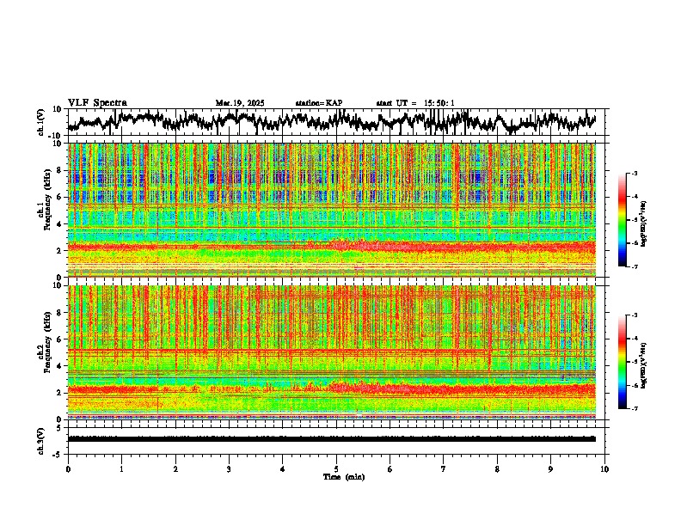
Task: Click time axis tick label "4"
Action: click(x=283, y=469)
